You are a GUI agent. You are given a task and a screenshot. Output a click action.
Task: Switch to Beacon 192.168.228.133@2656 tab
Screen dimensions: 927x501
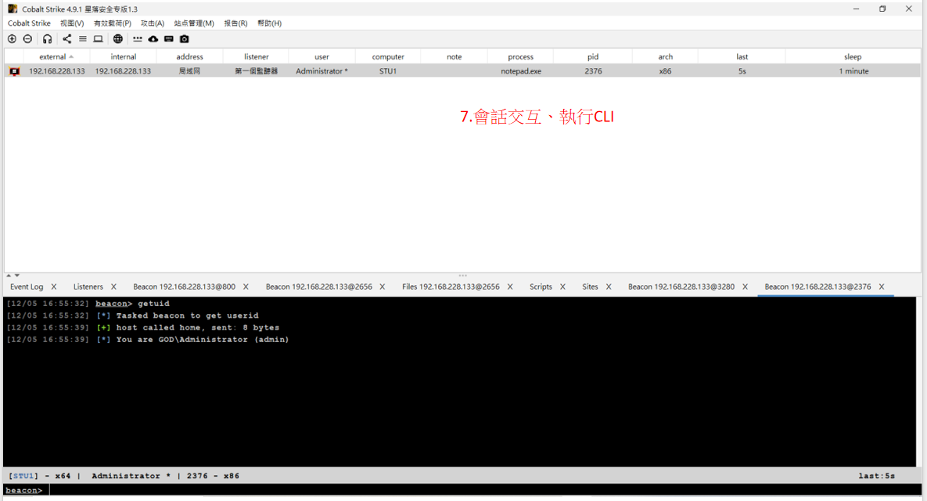pyautogui.click(x=318, y=287)
